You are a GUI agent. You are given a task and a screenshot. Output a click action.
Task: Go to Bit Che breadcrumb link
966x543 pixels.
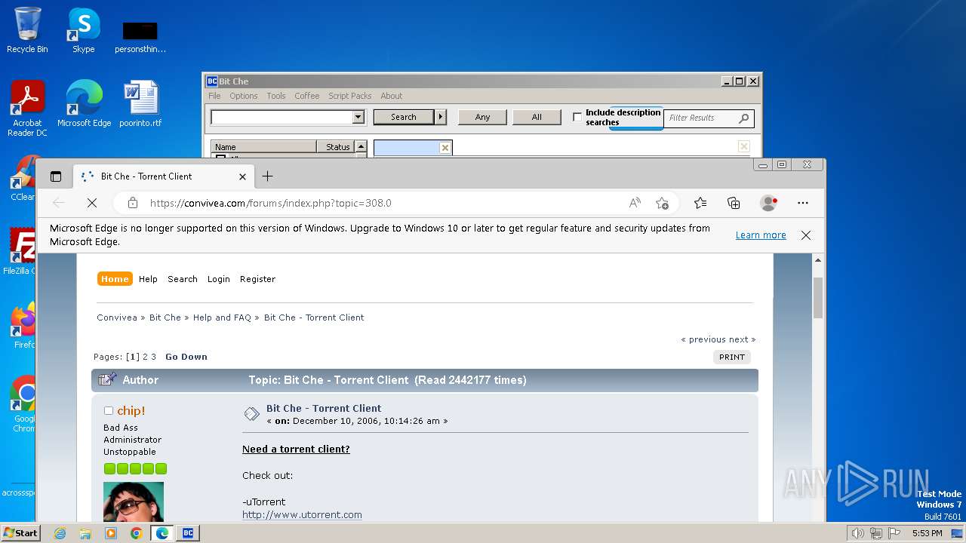coord(165,318)
